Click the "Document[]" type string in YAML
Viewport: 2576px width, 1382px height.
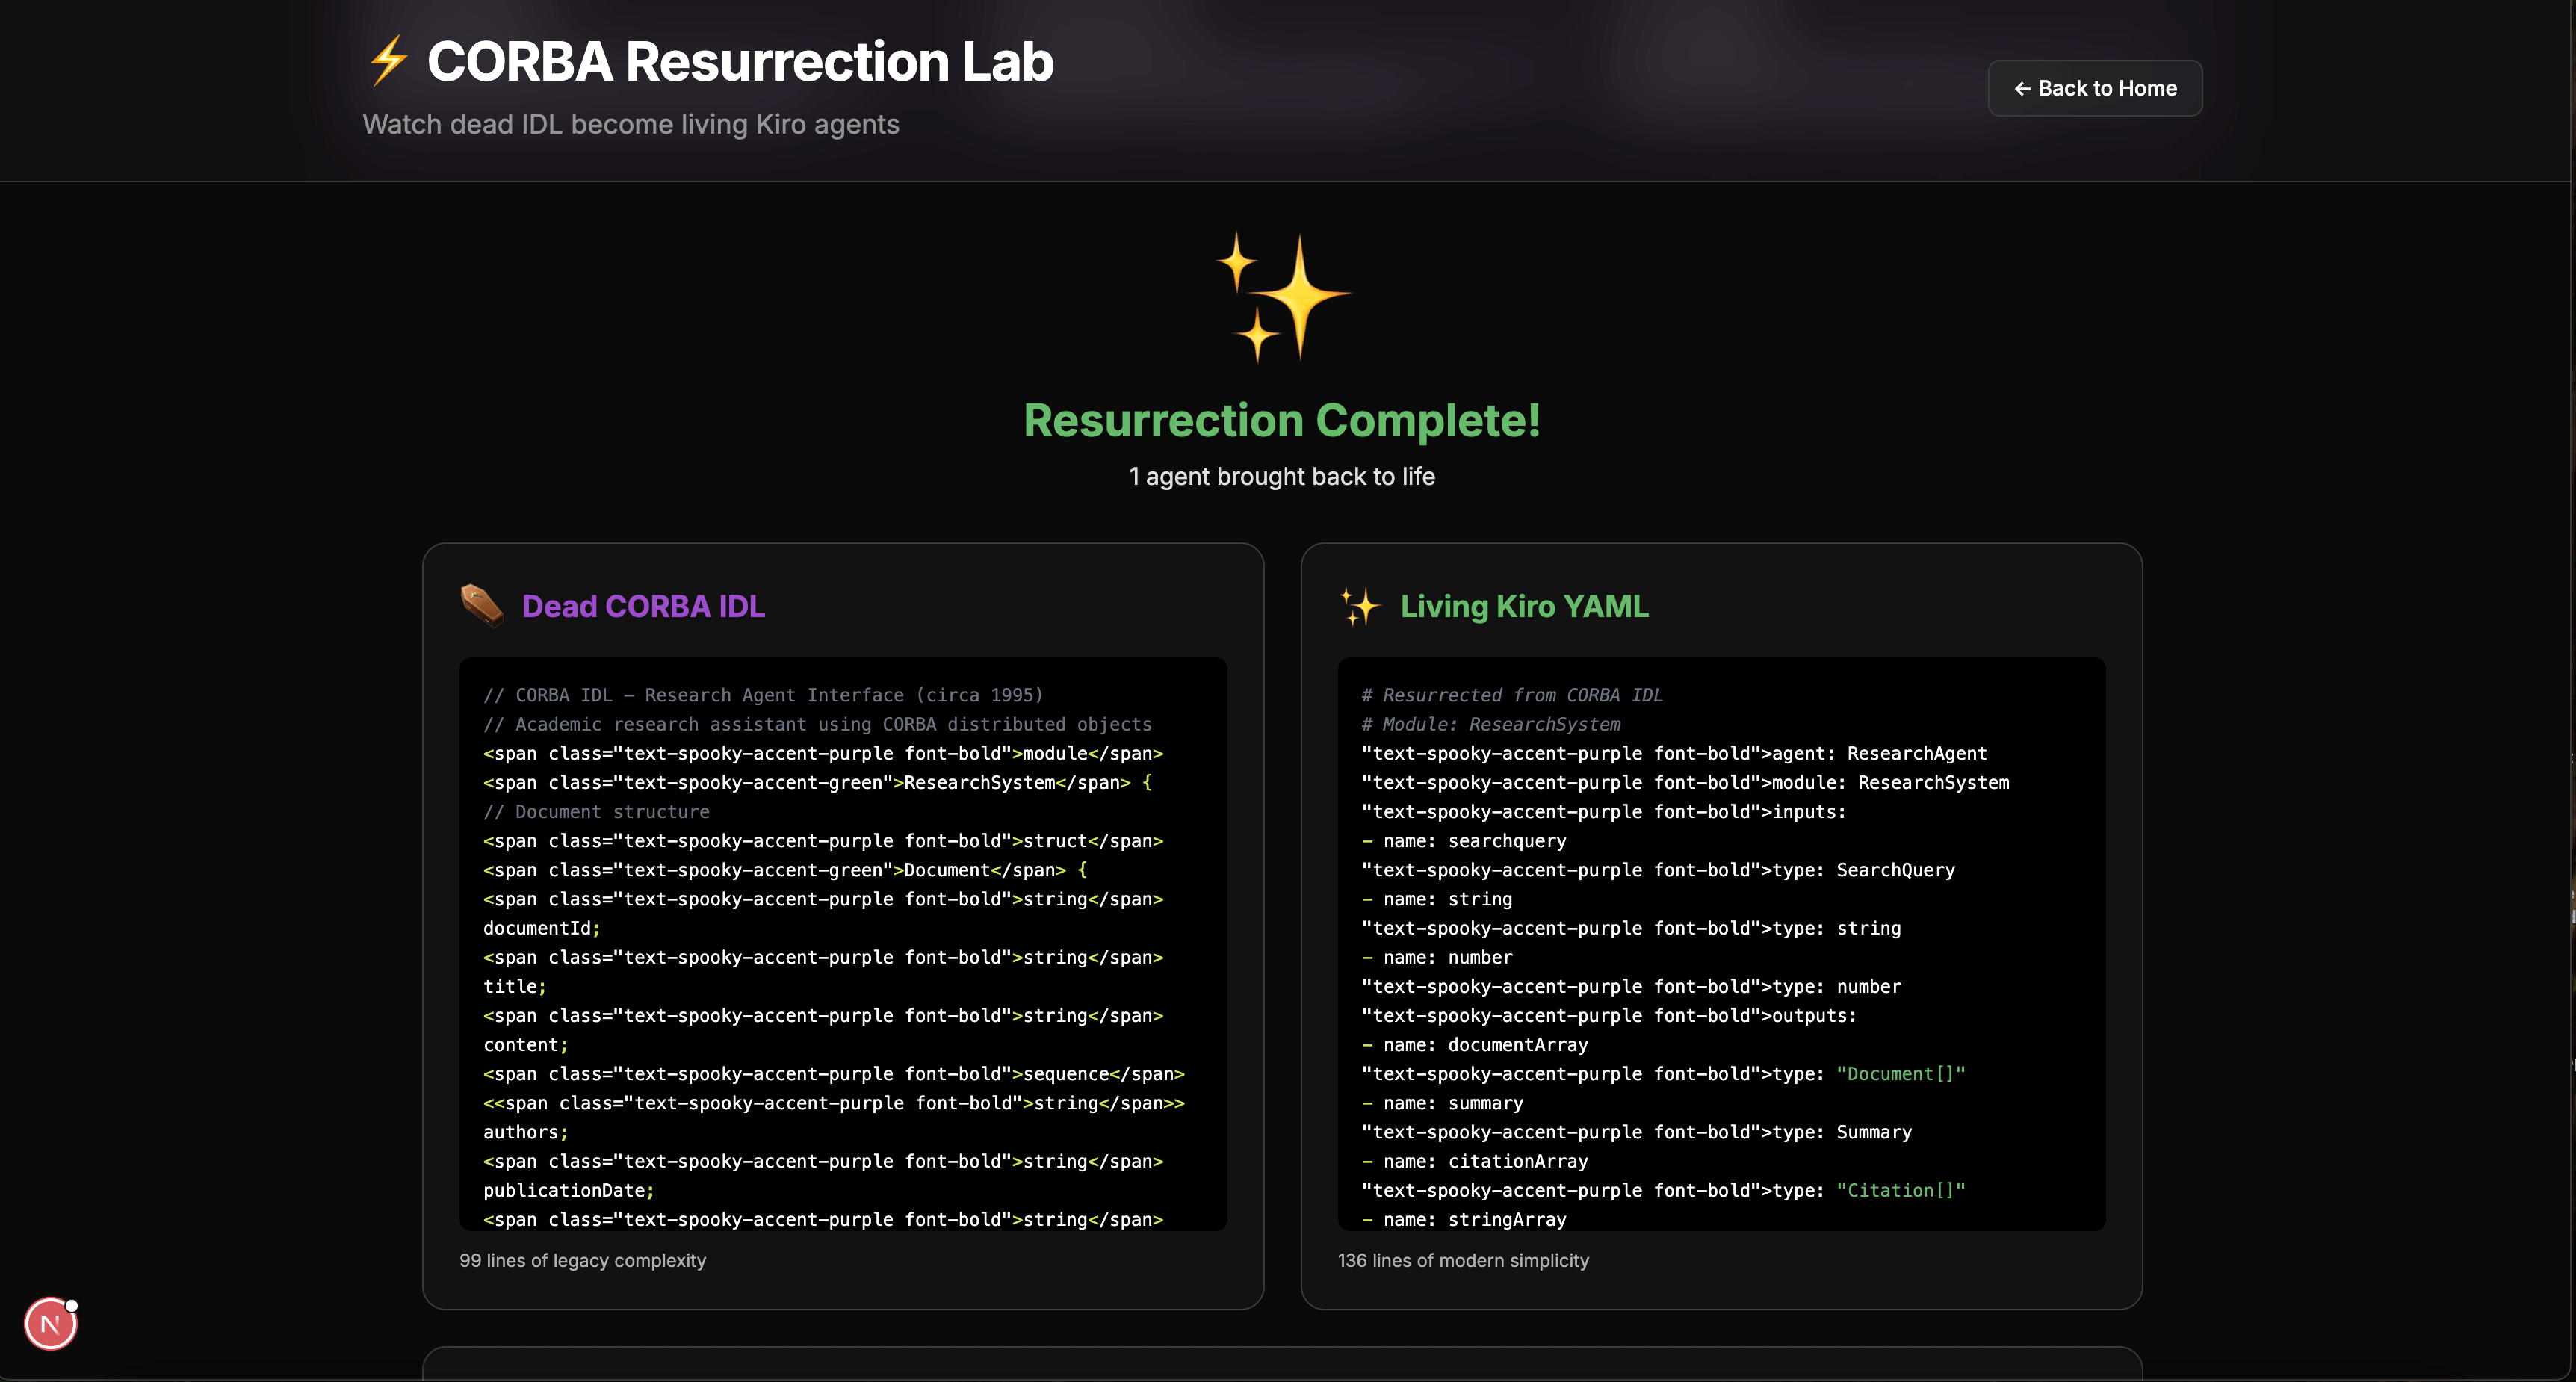(1900, 1074)
